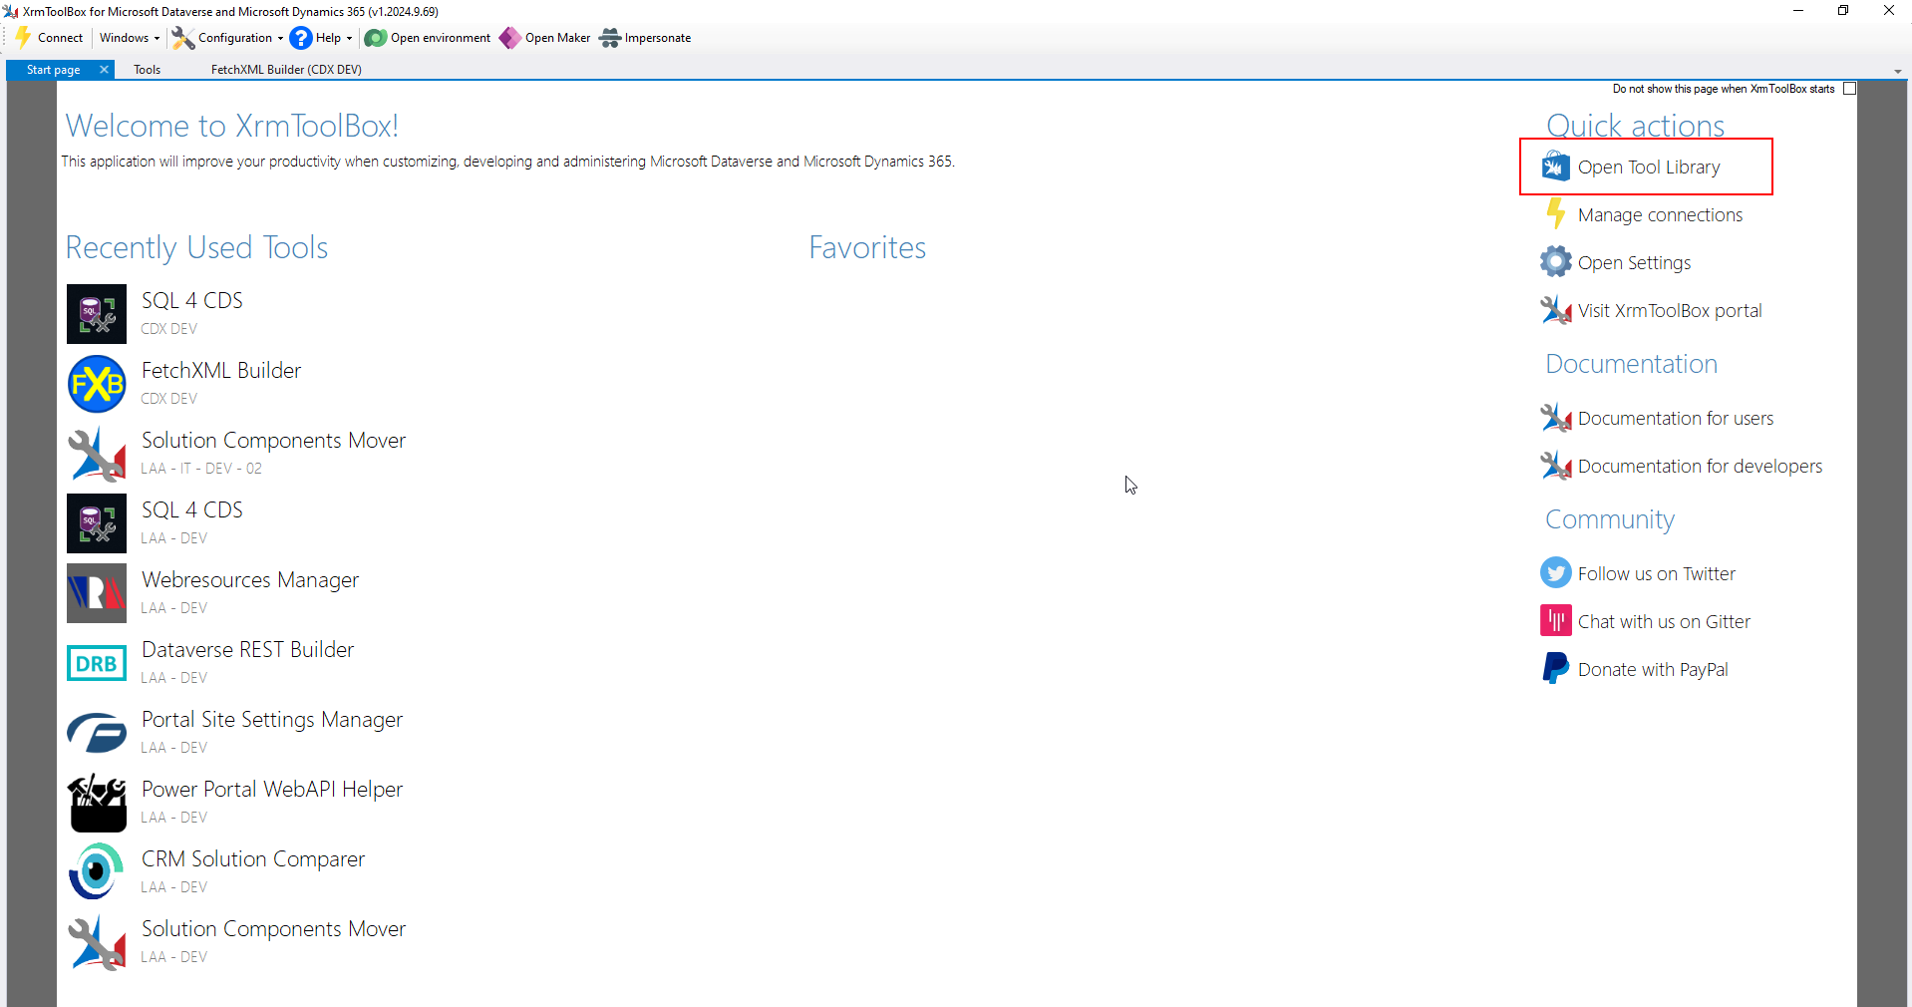Click the Open Tool Library icon

(x=1555, y=167)
